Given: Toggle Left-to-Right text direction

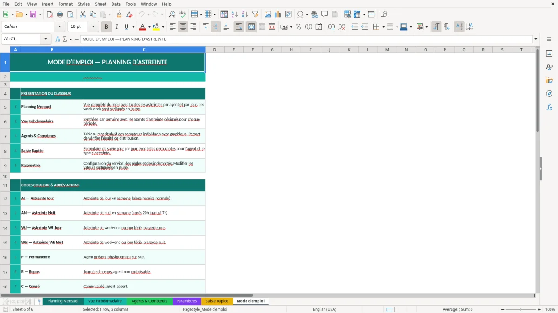Looking at the screenshot, I should 436,27.
